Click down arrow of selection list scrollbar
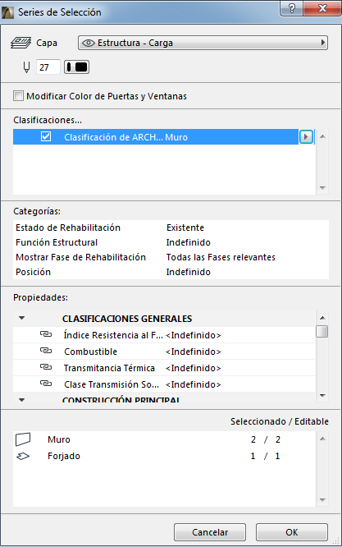342x547 pixels. (322, 499)
